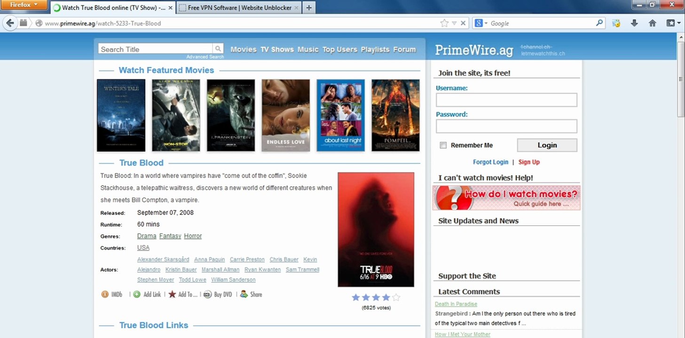Viewport: 685px width, 338px height.
Task: Open actor Ryan Kwanten's link
Action: click(262, 269)
